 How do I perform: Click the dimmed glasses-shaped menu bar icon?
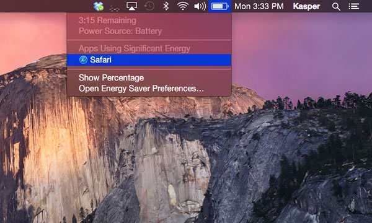pyautogui.click(x=114, y=9)
